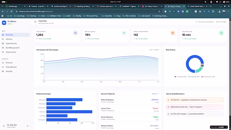The image size is (231, 130).
Task: Click the Bed Occupancy bed icon
Action: (124, 33)
